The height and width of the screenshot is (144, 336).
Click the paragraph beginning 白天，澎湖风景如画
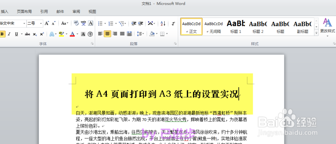tap(161, 119)
